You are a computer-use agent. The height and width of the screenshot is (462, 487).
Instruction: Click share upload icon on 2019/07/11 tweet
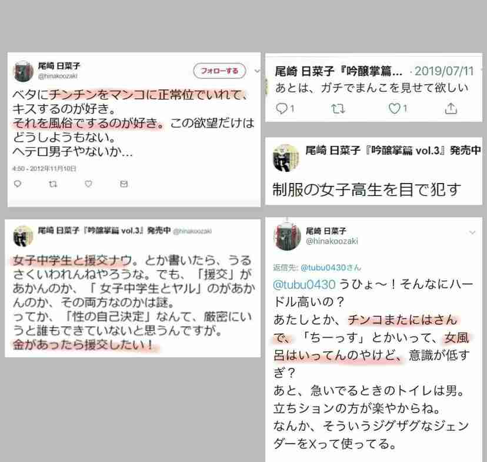coord(451,108)
